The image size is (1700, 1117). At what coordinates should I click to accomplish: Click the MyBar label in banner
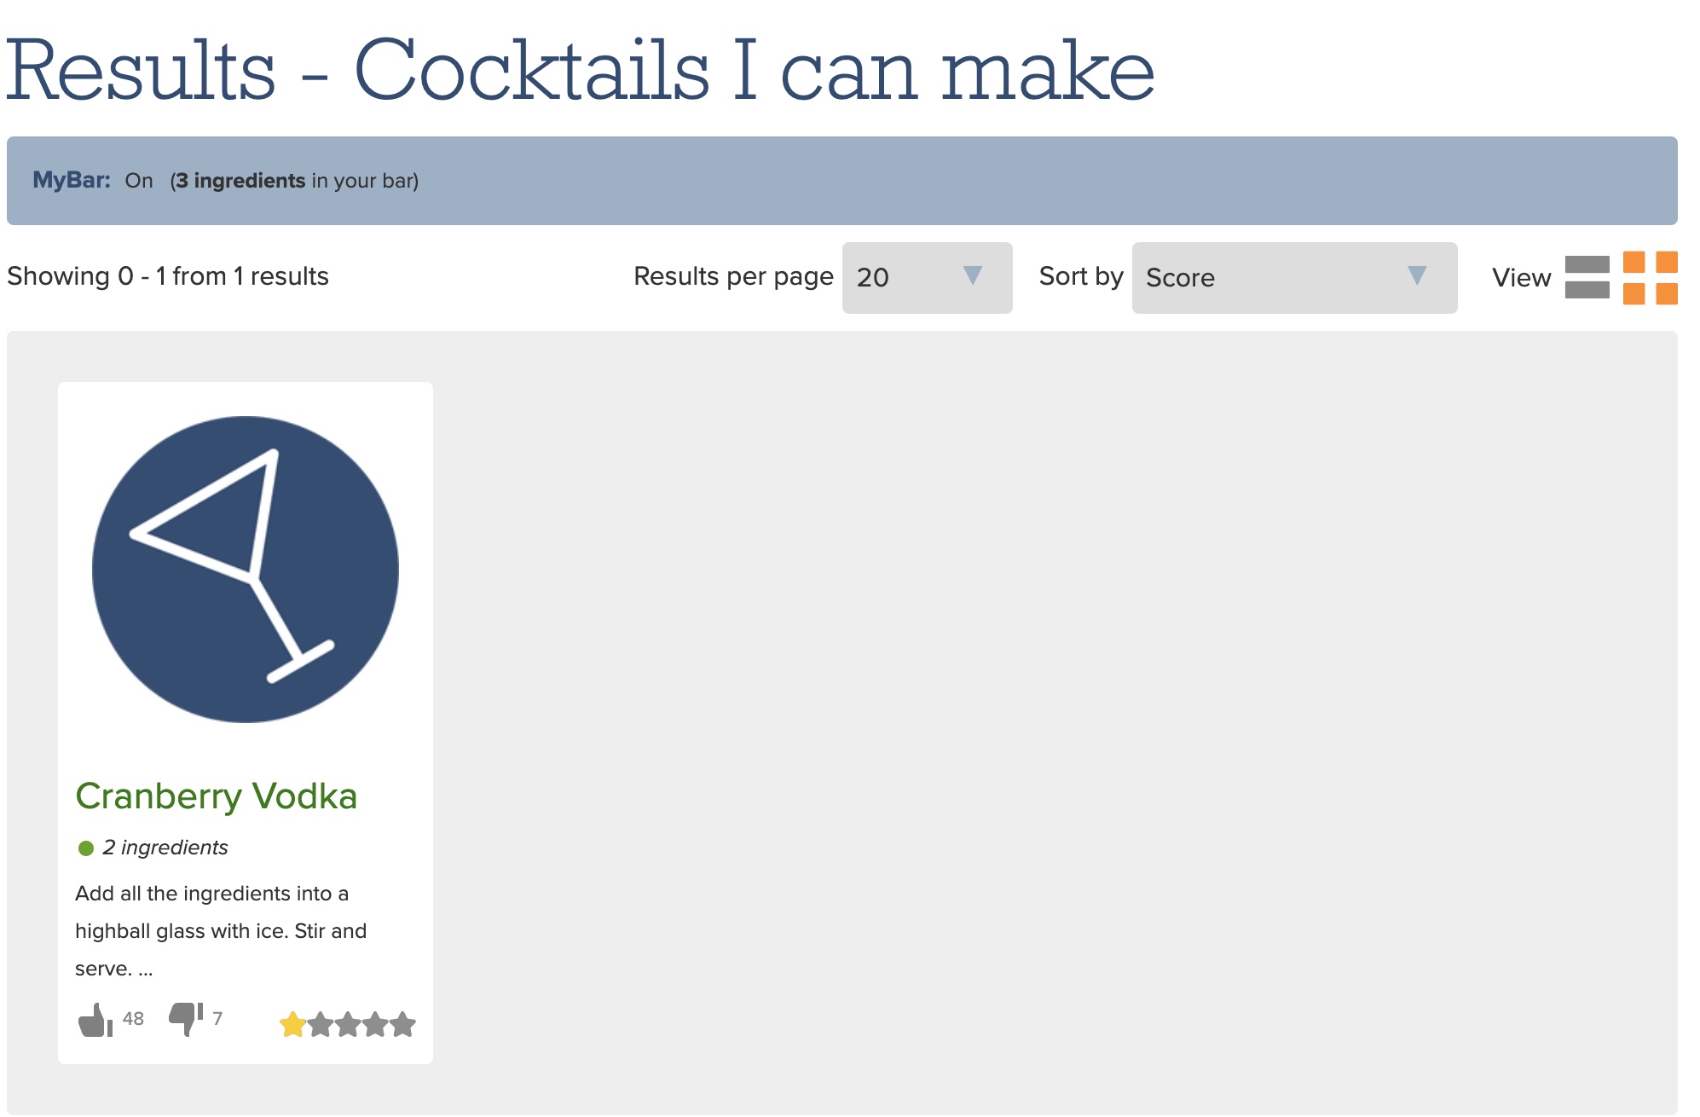[72, 181]
